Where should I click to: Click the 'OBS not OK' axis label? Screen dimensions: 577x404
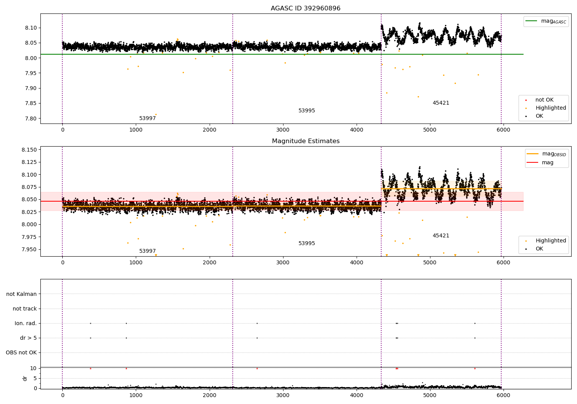click(x=21, y=352)
